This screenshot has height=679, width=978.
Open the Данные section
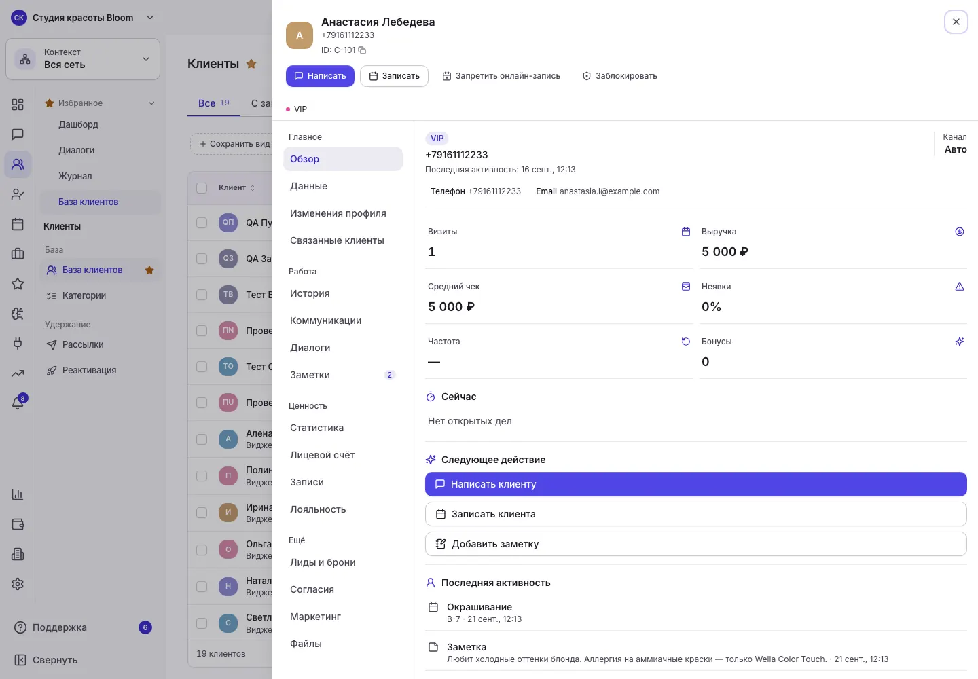(343, 186)
